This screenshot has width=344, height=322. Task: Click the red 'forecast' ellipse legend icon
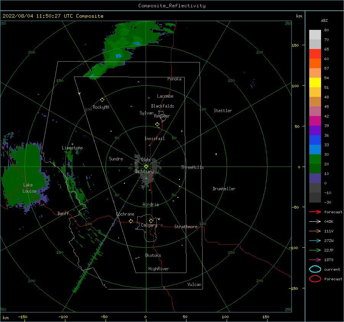click(315, 279)
